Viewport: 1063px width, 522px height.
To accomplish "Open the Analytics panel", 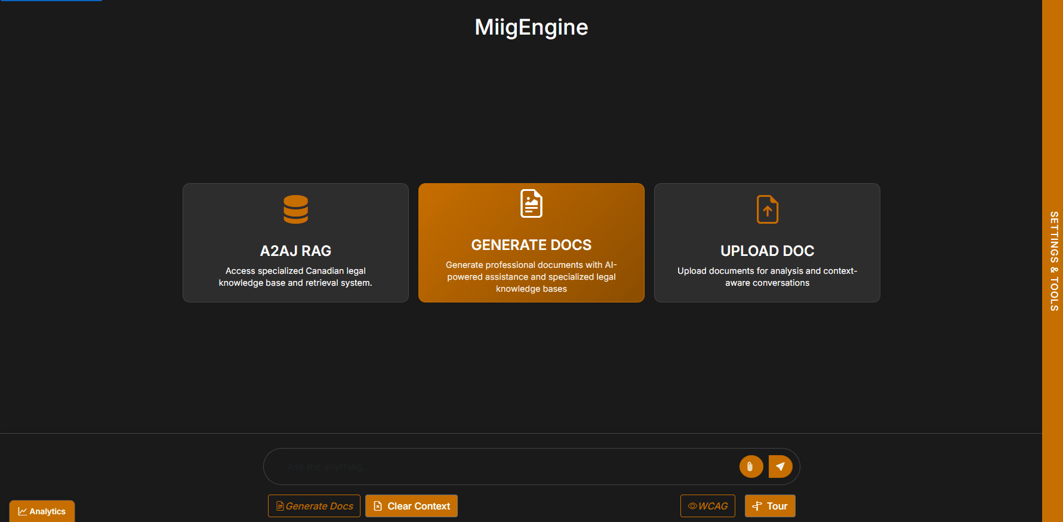I will (x=42, y=511).
